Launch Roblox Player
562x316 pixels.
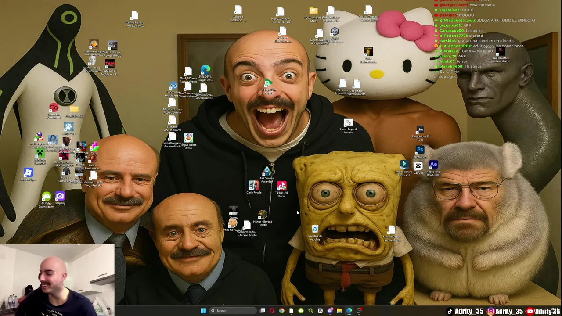pyautogui.click(x=29, y=172)
